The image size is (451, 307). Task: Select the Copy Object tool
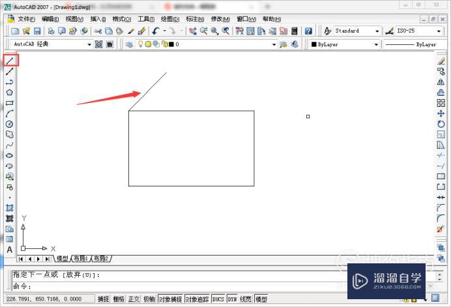coord(441,71)
